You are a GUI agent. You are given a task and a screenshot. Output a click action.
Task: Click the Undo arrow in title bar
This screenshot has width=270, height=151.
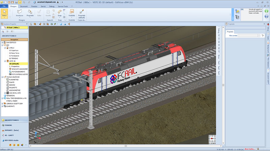click(24, 2)
